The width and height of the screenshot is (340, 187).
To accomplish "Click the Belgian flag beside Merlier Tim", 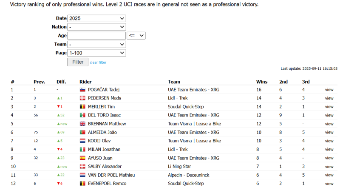I will 82,107.
